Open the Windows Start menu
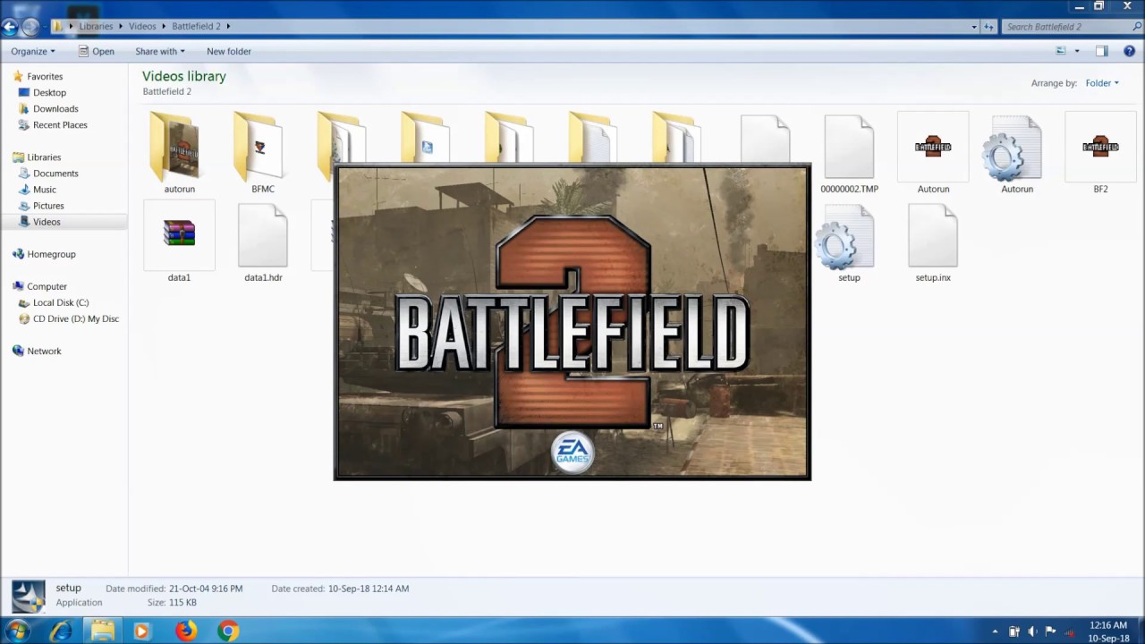The height and width of the screenshot is (644, 1145). (x=17, y=631)
